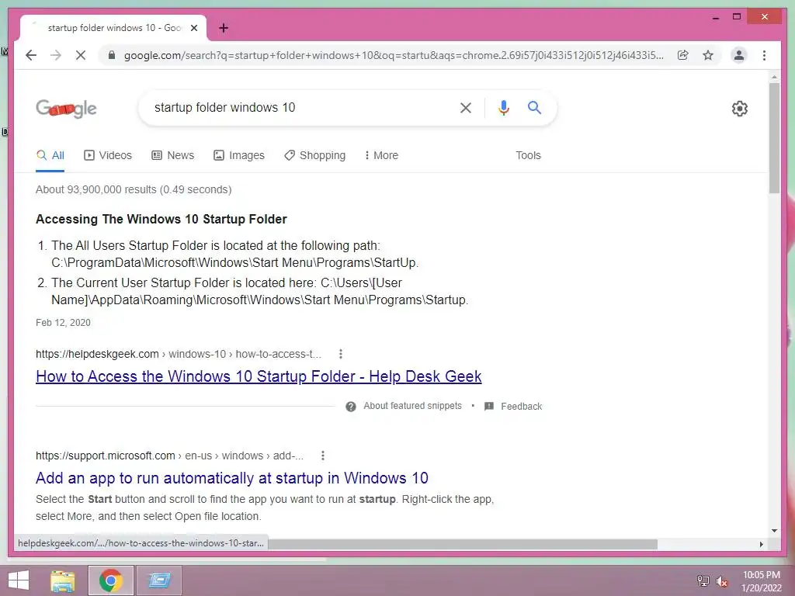Click the ProgramData StartUp path text

234,262
